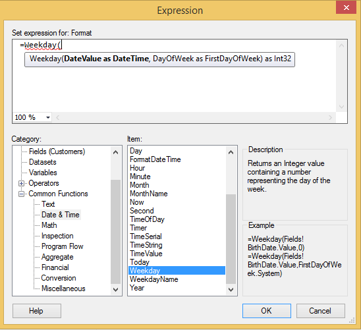Select Fields (Customers) category
This screenshot has height=330, width=361.
(x=57, y=151)
